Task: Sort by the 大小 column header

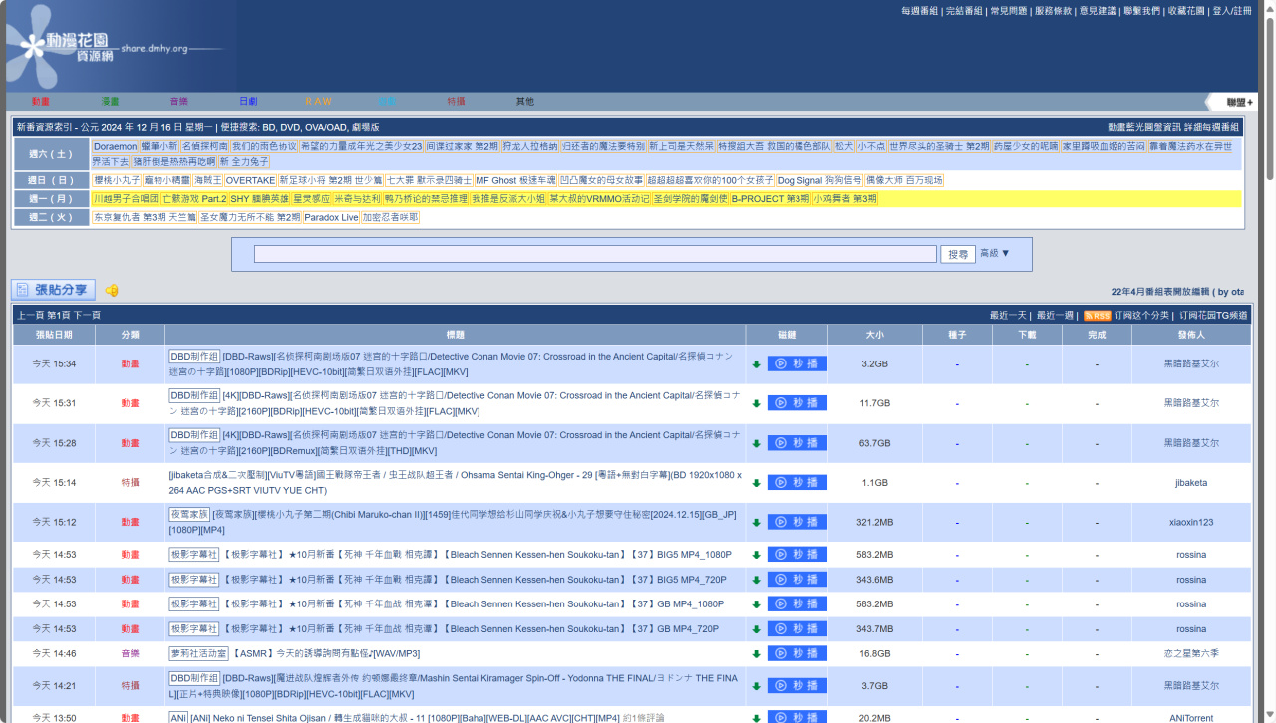Action: click(x=874, y=335)
